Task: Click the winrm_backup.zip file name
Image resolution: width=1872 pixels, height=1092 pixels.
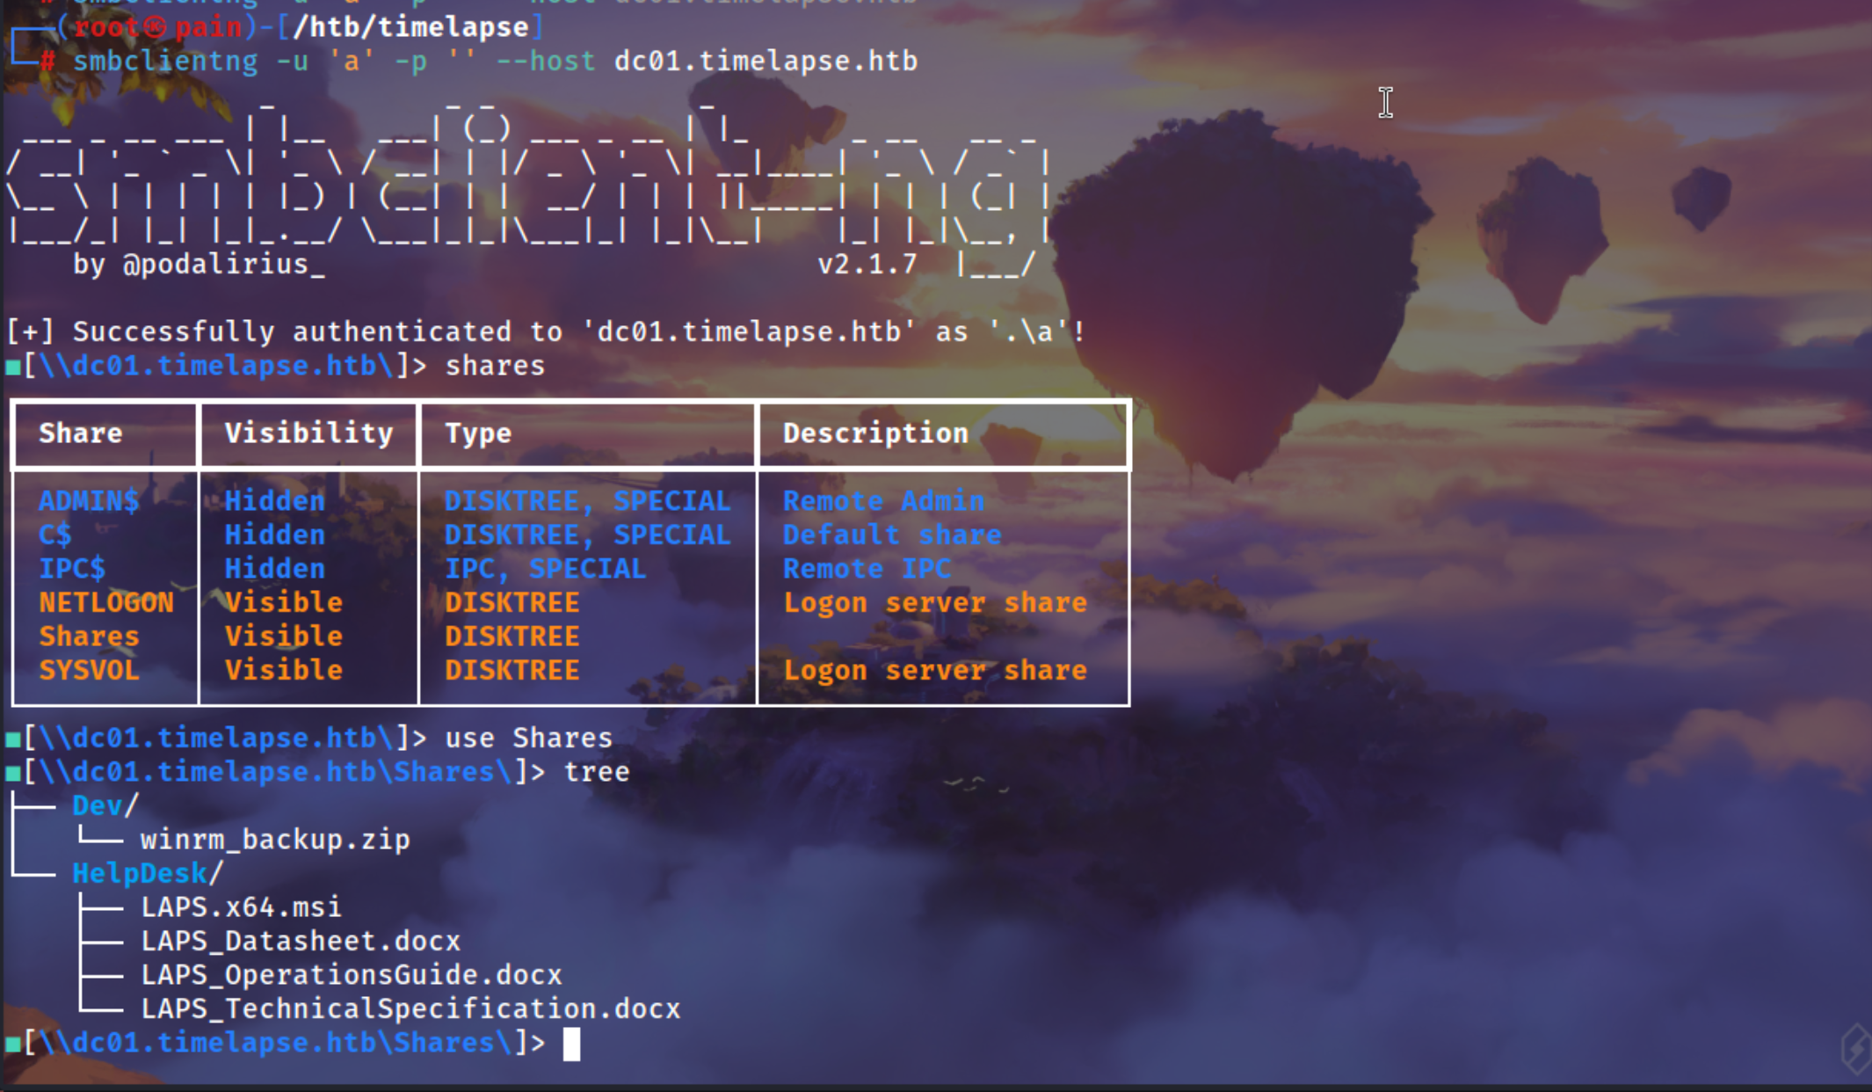Action: [x=275, y=840]
